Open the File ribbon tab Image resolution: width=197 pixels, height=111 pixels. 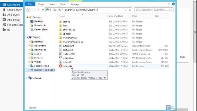[30, 4]
